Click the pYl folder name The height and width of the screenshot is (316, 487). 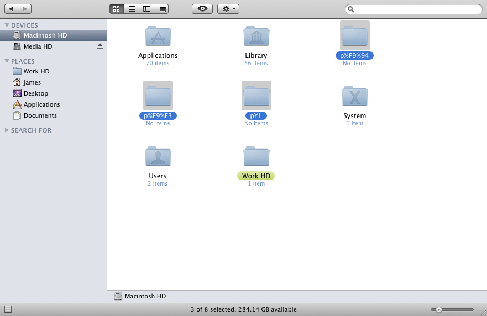coord(256,116)
